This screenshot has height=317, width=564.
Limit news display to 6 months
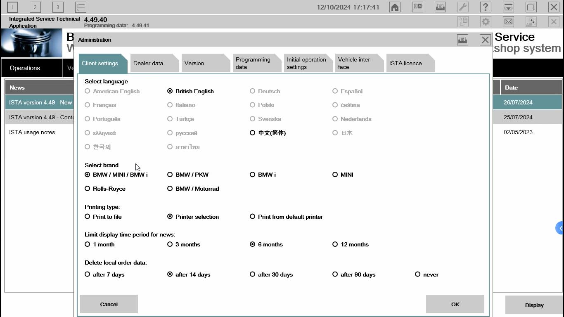[x=266, y=244]
